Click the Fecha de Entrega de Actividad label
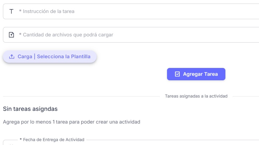259x145 pixels. tap(53, 140)
